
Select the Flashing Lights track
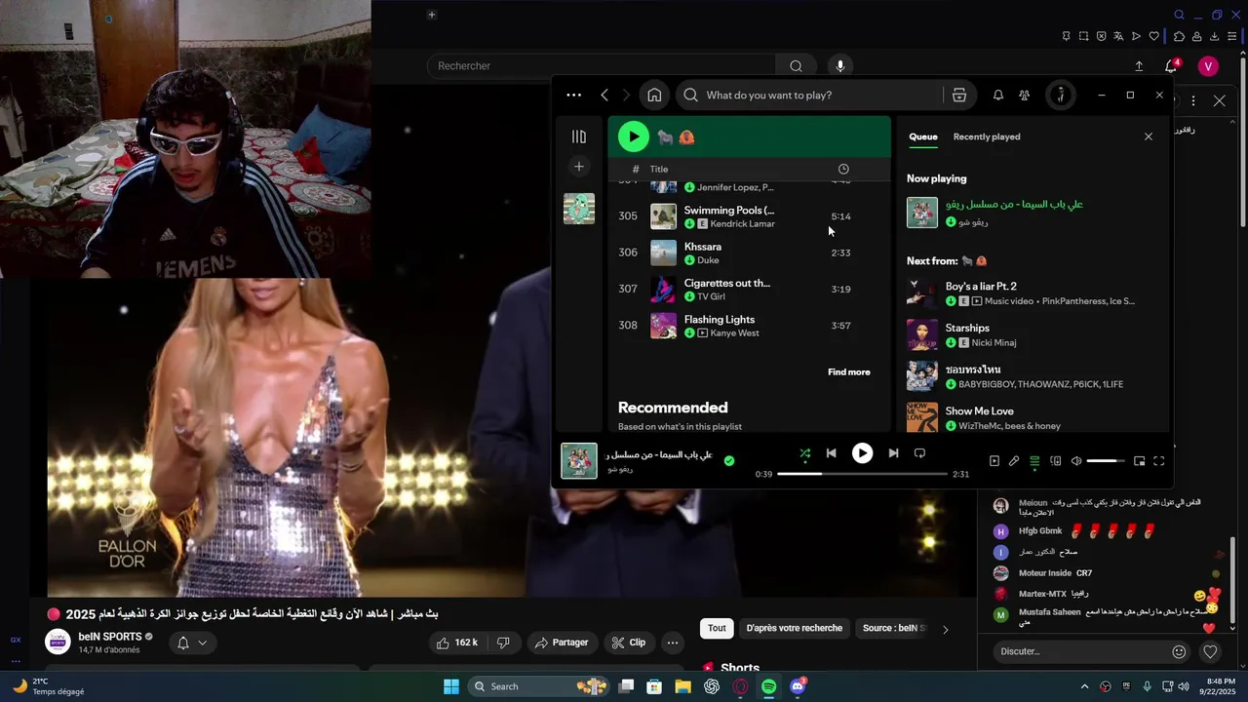(x=749, y=326)
